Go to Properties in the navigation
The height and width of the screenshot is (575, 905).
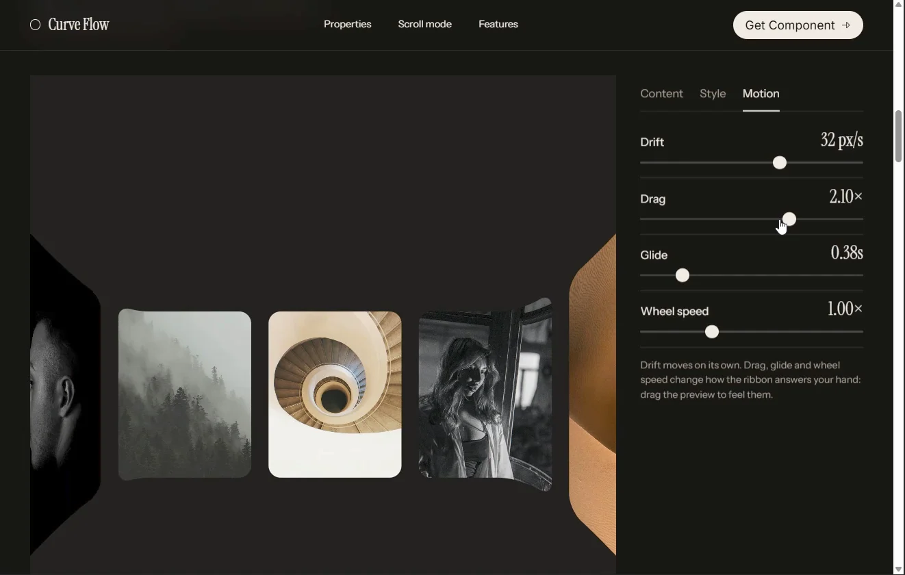coord(348,24)
